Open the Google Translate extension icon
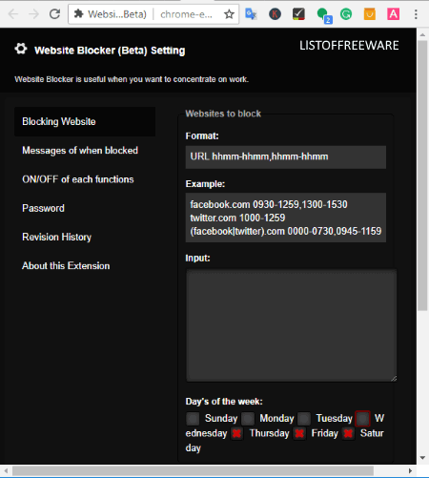 (251, 14)
